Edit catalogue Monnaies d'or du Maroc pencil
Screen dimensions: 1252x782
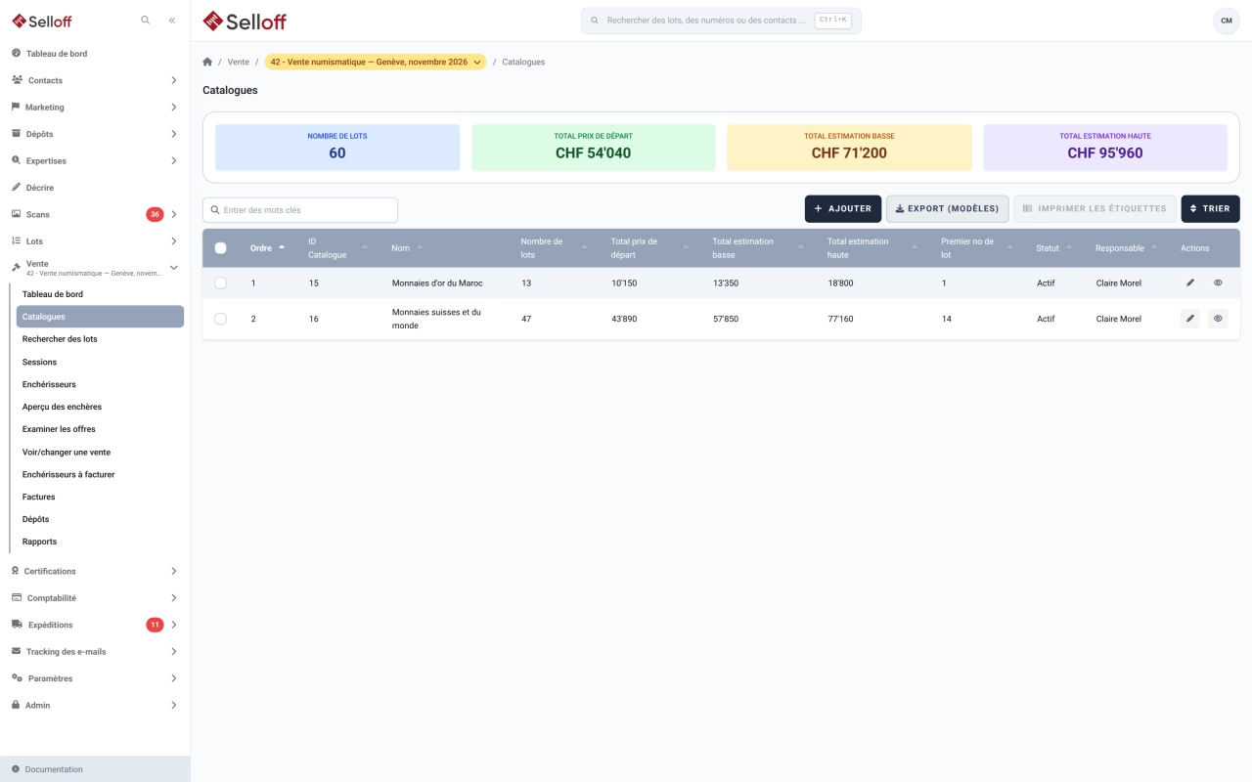[x=1190, y=282]
